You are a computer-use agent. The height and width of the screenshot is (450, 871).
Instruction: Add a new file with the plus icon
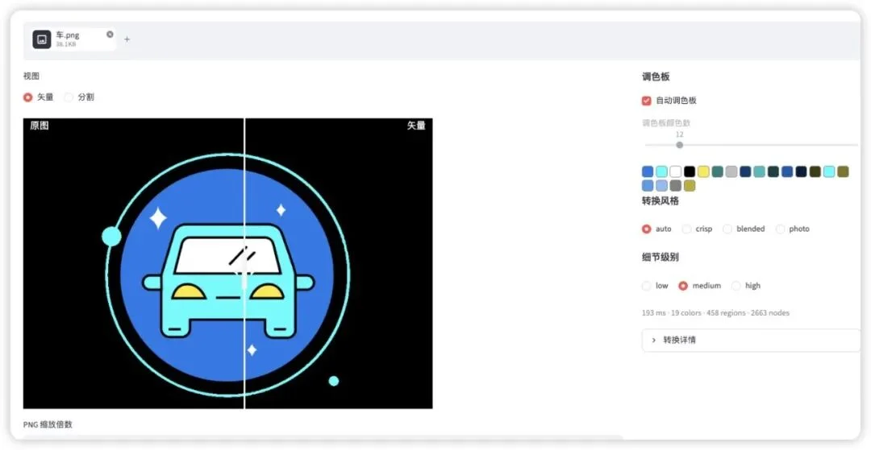coord(127,39)
